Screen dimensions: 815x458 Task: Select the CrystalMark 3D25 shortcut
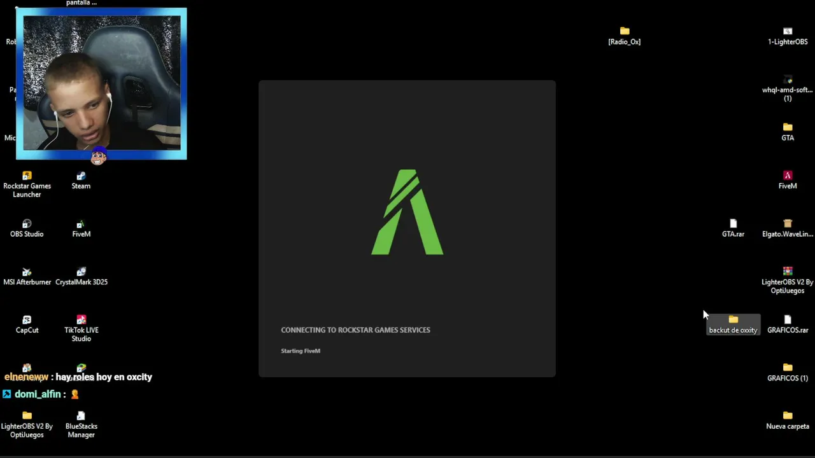coord(81,277)
